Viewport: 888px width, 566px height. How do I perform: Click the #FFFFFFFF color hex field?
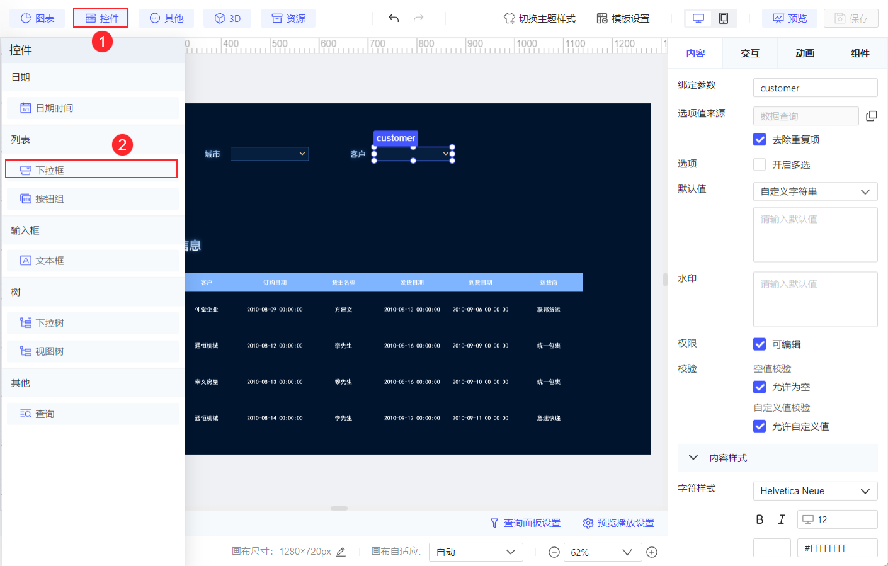tap(837, 548)
